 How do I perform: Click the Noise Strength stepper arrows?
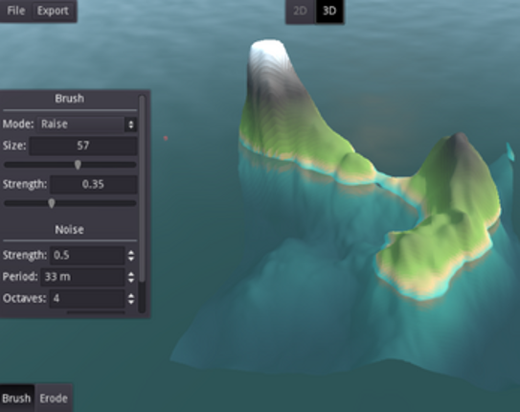131,255
